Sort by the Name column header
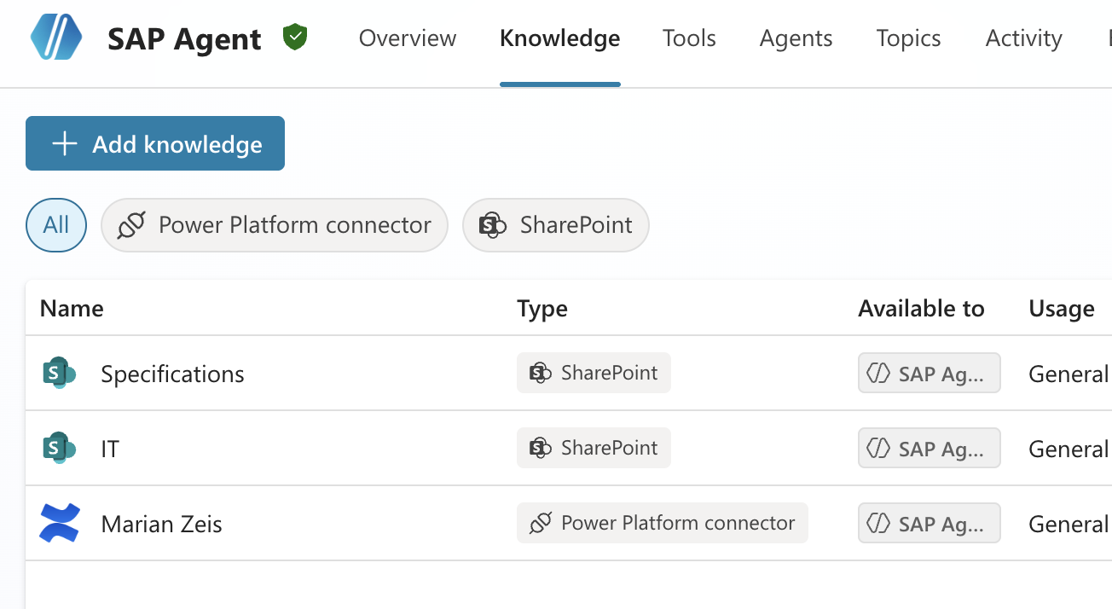Screen dimensions: 1112x609 pyautogui.click(x=72, y=308)
